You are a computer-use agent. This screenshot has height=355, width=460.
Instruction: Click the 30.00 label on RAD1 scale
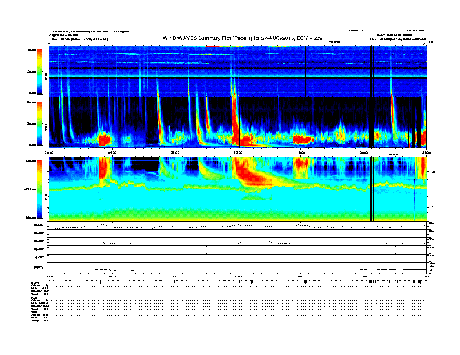pyautogui.click(x=31, y=124)
